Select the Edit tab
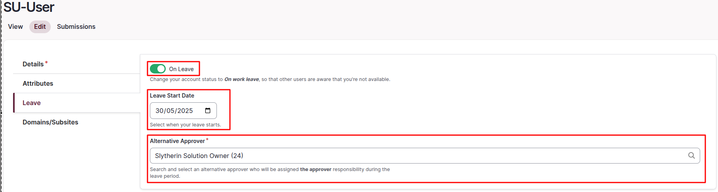The height and width of the screenshot is (192, 718). coord(40,26)
